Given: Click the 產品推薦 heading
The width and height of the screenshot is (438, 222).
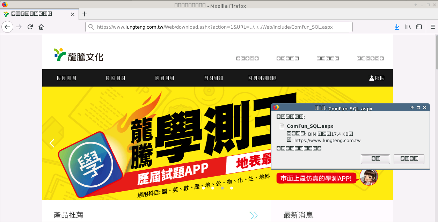Looking at the screenshot, I should click(x=68, y=215).
